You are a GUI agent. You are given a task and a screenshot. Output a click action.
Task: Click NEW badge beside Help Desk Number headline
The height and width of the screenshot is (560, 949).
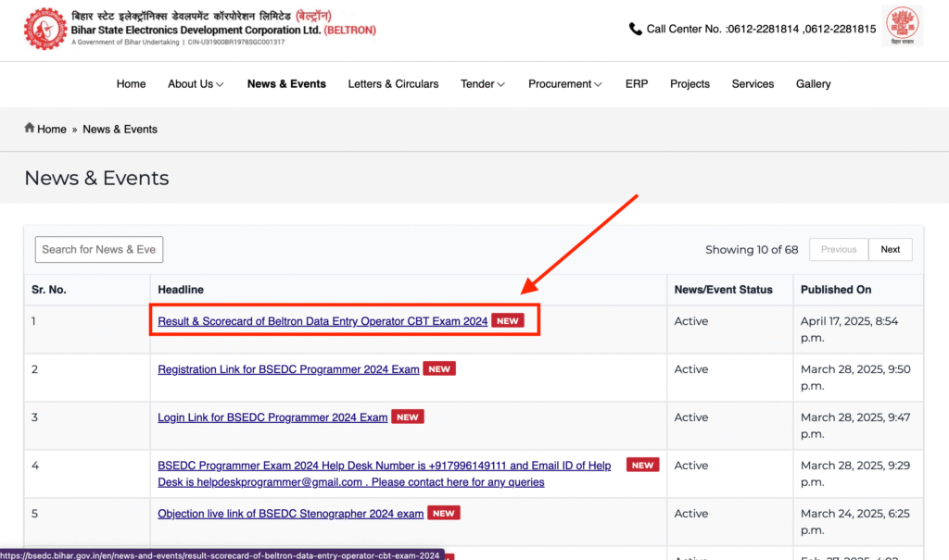click(x=643, y=465)
